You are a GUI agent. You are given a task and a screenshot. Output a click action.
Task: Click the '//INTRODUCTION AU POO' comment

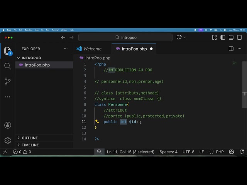pos(128,70)
